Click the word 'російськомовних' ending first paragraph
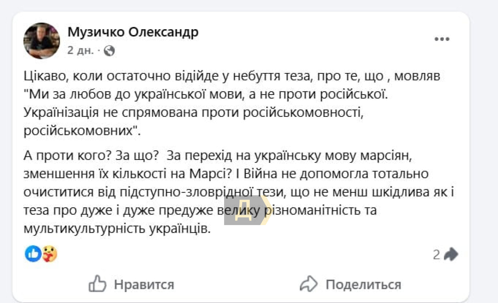Viewport: 498px width, 303px height. 78,131
